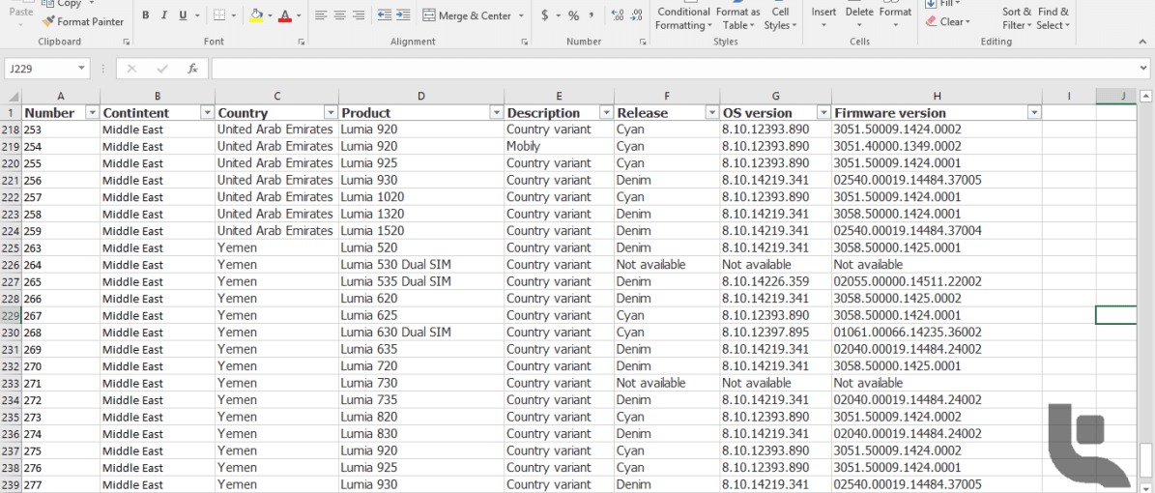Viewport: 1155px width, 493px height.
Task: Cancel the formula bar entry
Action: (x=131, y=69)
